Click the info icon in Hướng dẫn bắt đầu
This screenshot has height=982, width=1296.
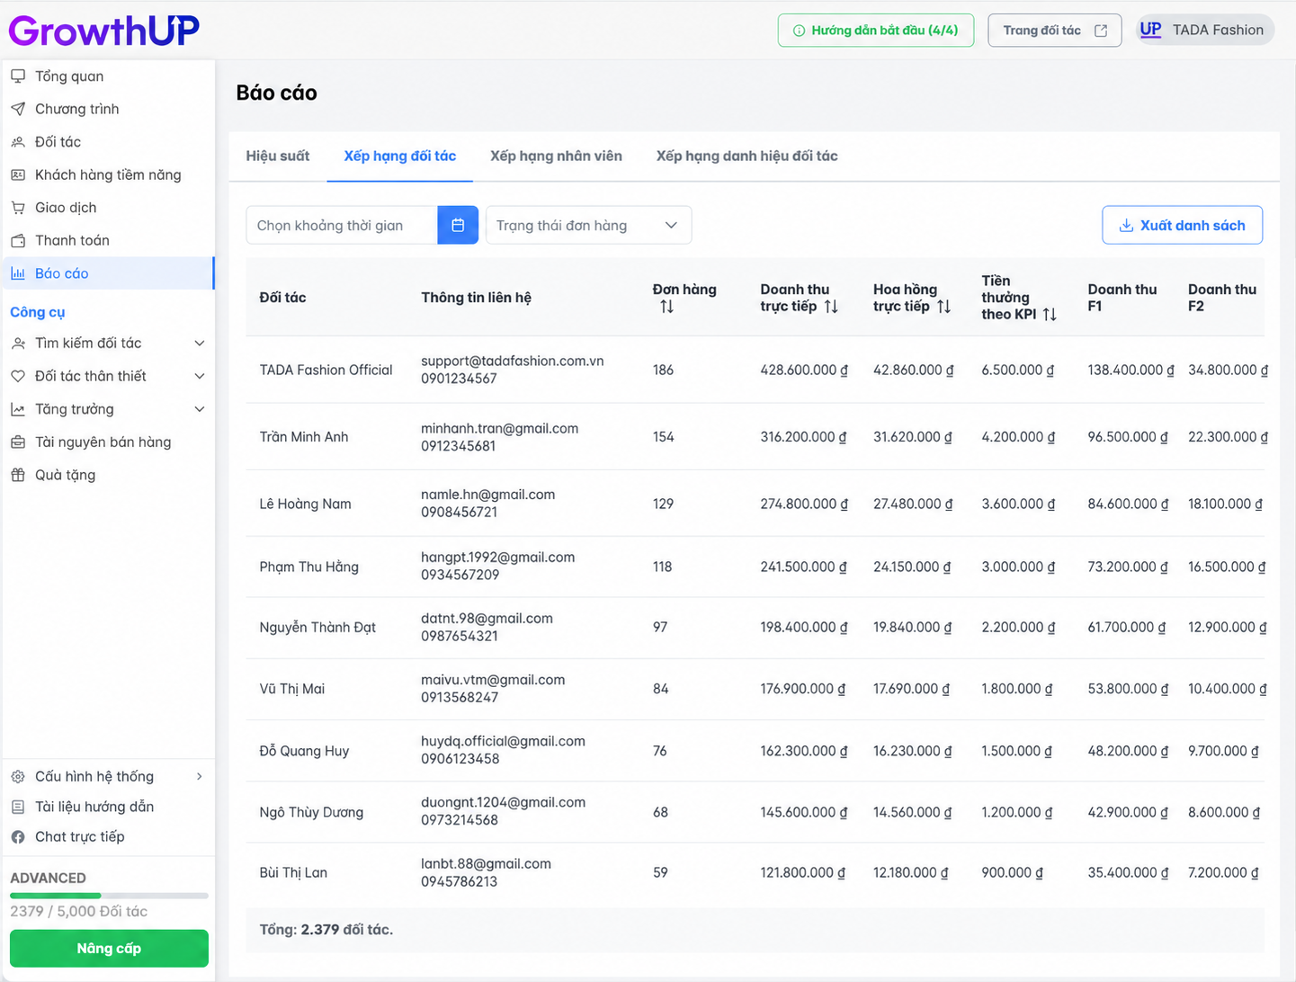pyautogui.click(x=799, y=31)
